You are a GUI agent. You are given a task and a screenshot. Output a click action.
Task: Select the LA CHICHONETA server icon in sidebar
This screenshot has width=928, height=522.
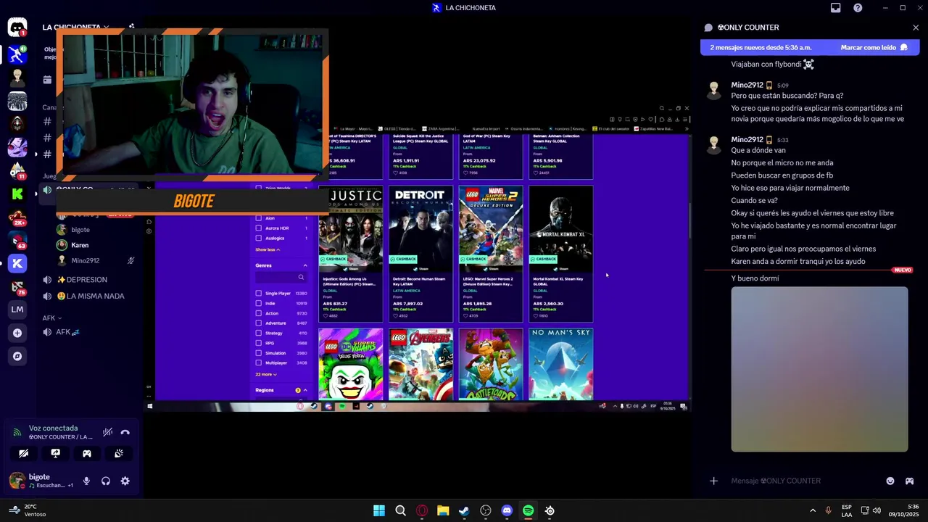click(17, 54)
